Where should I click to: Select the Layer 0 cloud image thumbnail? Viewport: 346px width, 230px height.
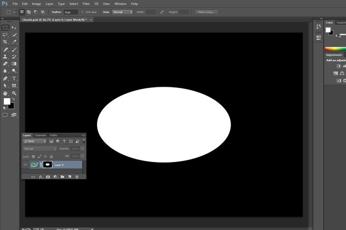pos(35,165)
